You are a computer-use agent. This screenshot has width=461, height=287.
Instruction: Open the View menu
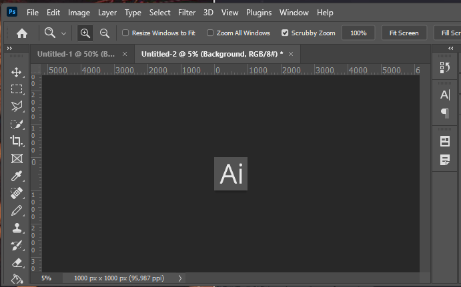coord(229,13)
